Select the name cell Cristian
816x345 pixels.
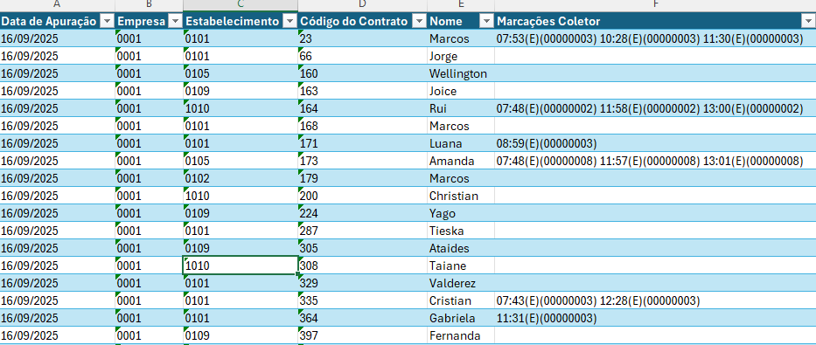[x=461, y=300]
